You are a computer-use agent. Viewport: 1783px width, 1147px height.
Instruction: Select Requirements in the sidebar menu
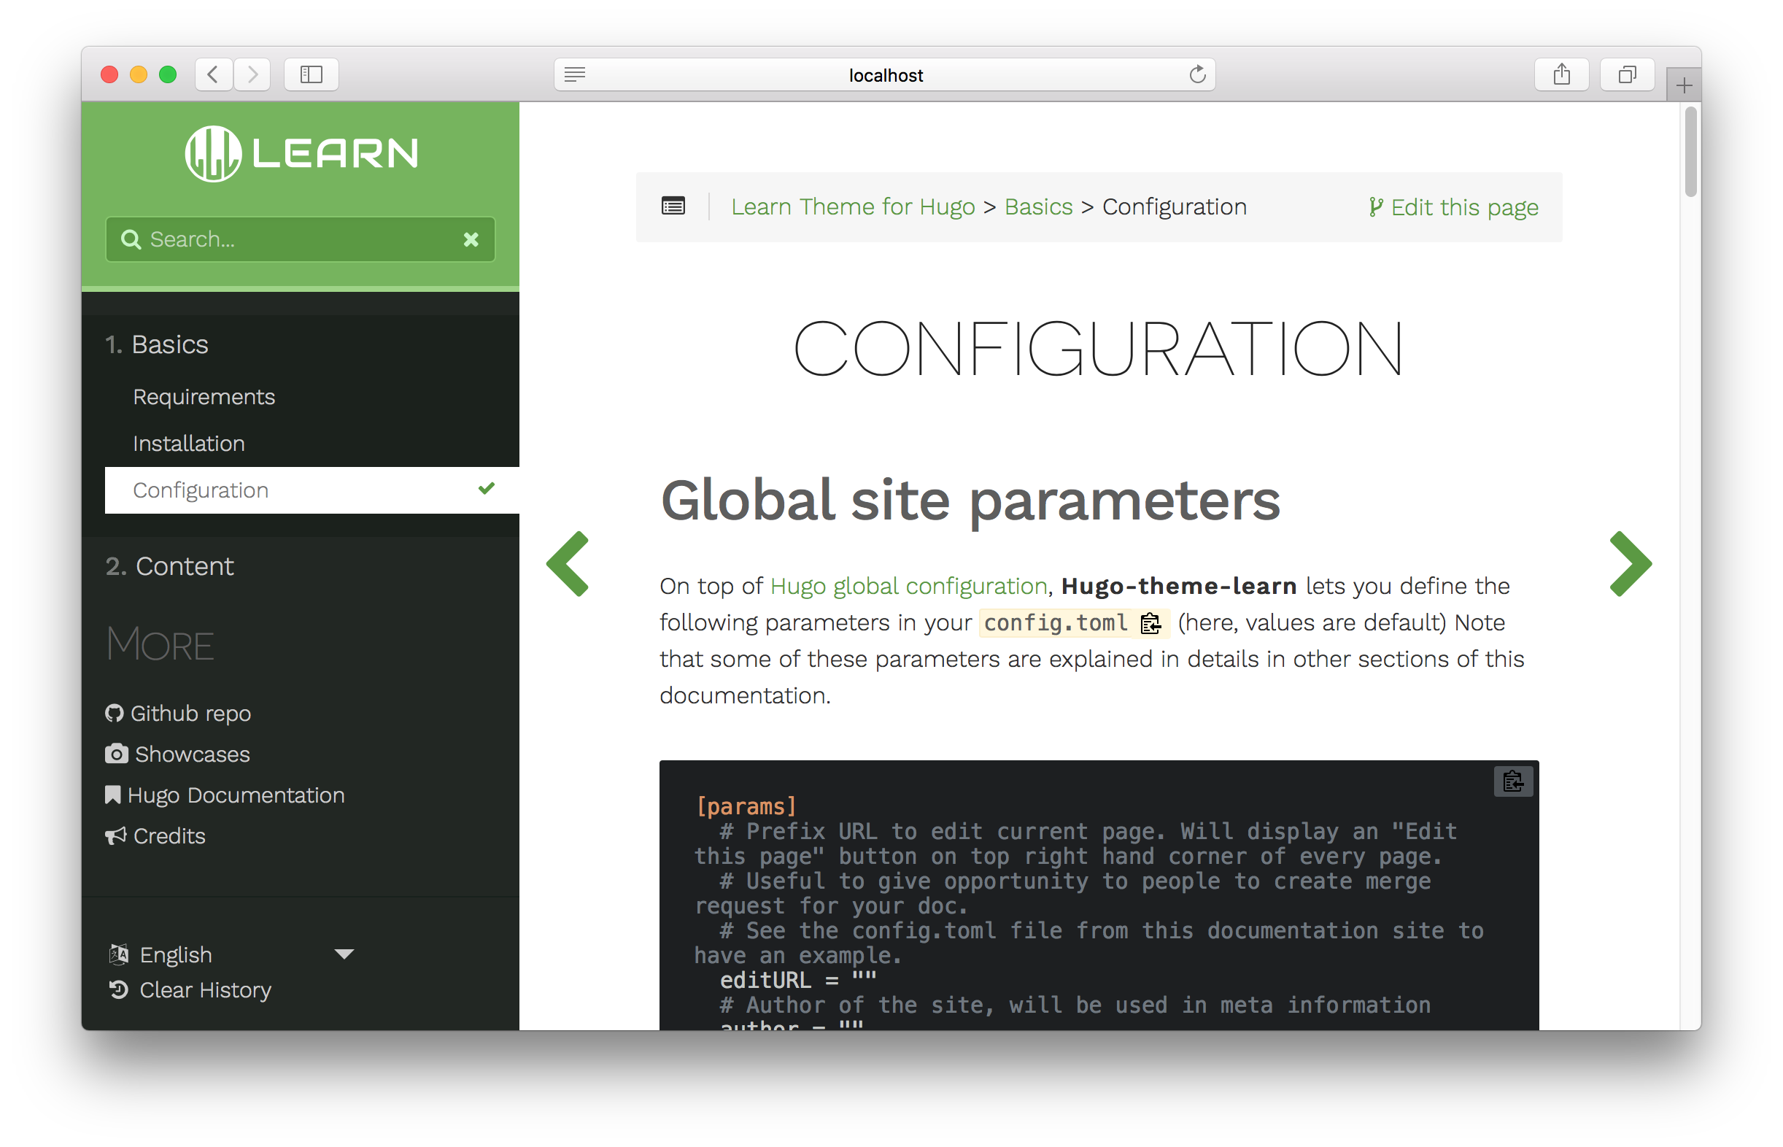(x=204, y=397)
